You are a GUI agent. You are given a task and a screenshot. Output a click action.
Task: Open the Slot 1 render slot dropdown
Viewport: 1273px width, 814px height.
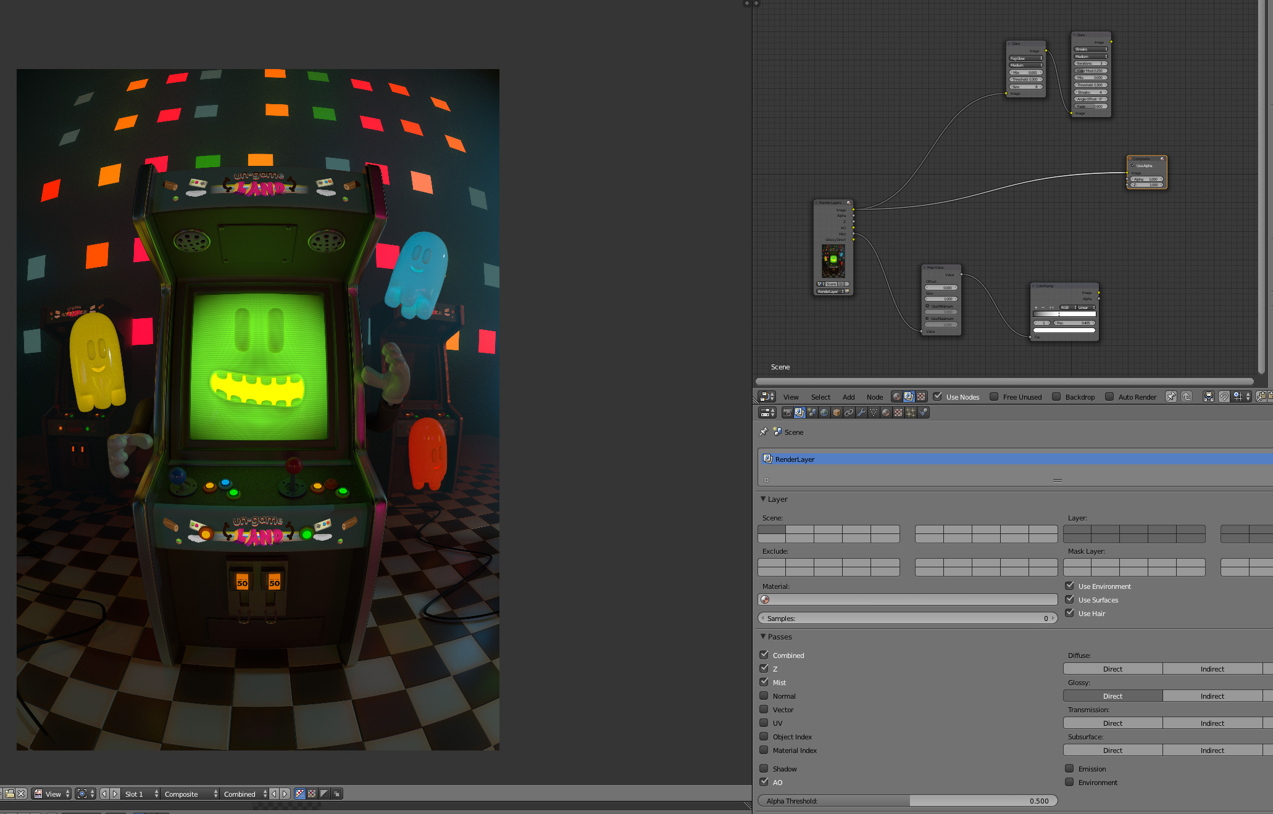(x=141, y=794)
